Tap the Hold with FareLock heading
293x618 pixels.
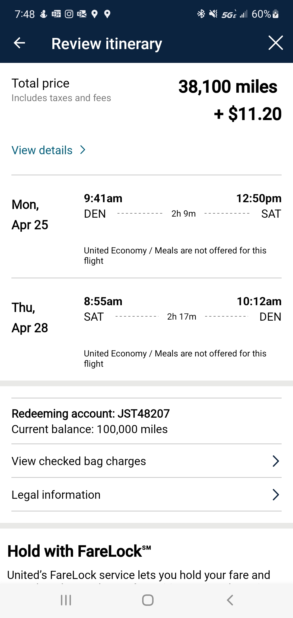click(79, 551)
